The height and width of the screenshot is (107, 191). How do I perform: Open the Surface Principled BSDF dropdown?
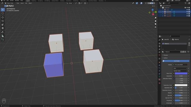[180, 65]
